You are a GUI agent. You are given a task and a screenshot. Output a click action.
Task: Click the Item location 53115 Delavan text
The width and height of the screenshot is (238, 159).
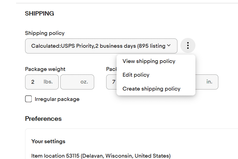pos(101,156)
